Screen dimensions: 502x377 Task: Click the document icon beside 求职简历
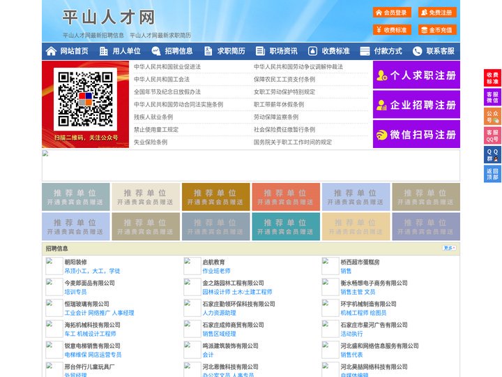pyautogui.click(x=208, y=51)
